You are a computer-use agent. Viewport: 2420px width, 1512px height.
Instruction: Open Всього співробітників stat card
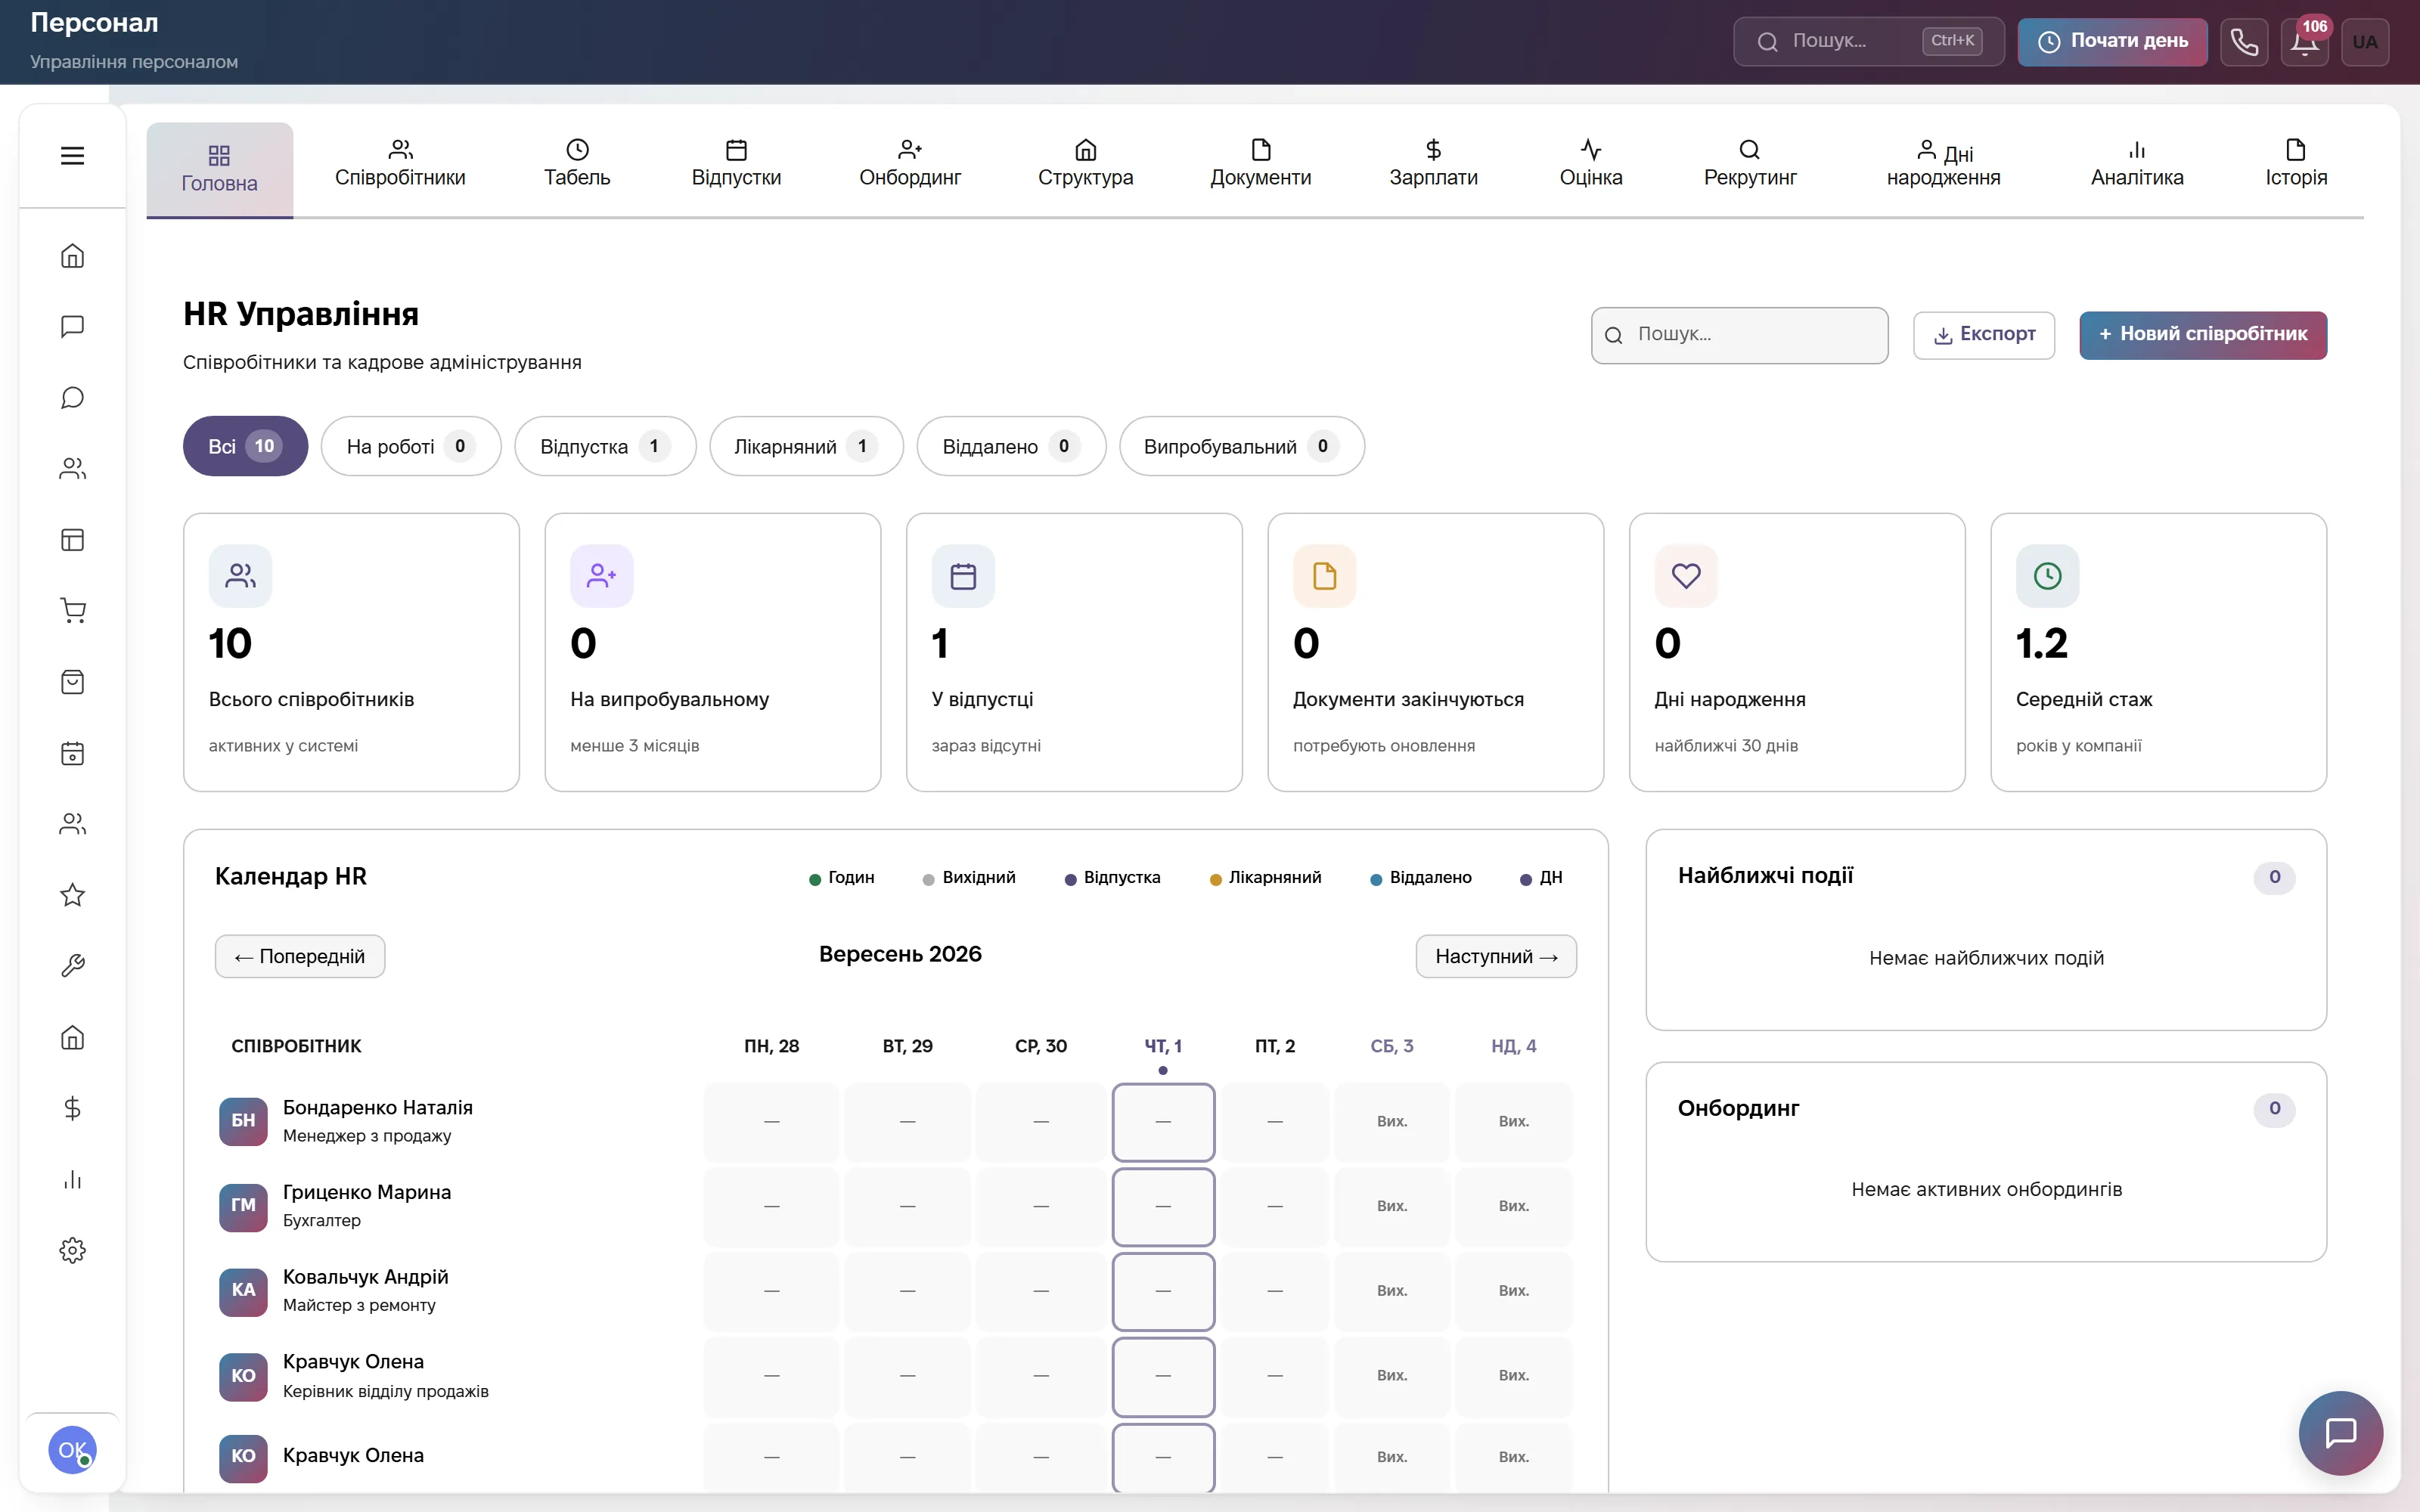(x=351, y=652)
